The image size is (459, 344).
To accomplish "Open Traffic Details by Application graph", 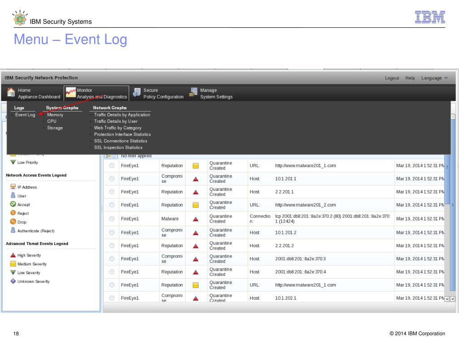I will click(x=122, y=115).
